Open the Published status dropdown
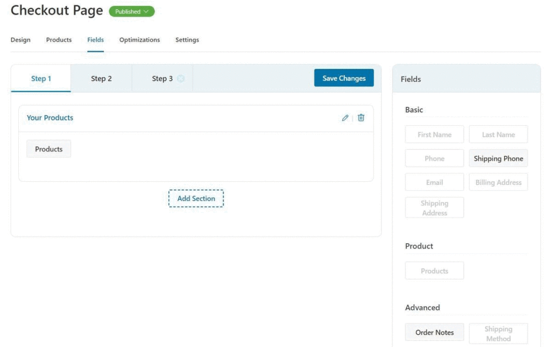Image resolution: width=551 pixels, height=347 pixels. 132,11
